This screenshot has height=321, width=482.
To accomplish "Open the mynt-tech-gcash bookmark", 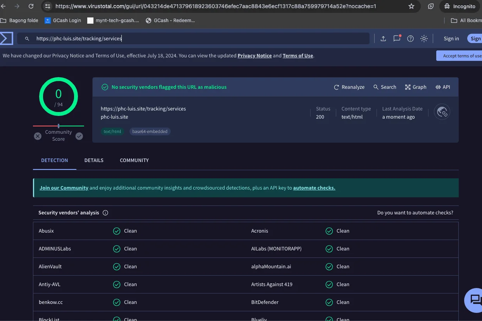I will pyautogui.click(x=113, y=20).
